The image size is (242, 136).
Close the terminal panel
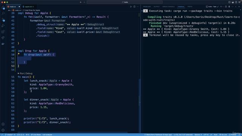click(239, 7)
